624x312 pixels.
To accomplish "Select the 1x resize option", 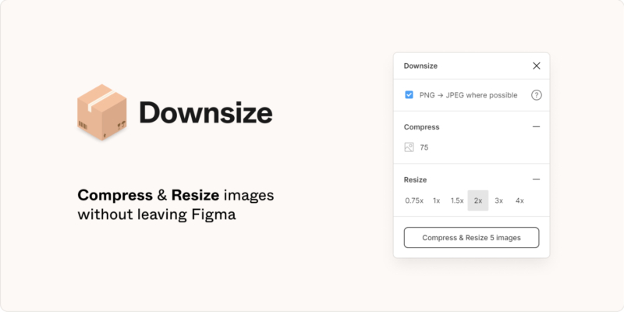I will click(437, 200).
